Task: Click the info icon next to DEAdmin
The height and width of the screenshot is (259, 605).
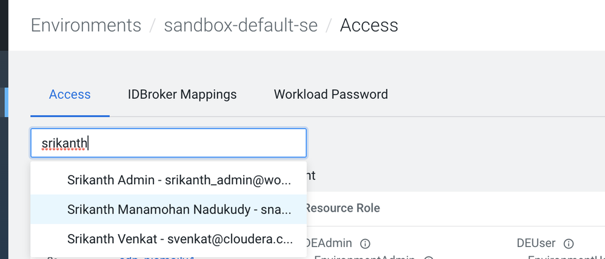Action: tap(365, 244)
